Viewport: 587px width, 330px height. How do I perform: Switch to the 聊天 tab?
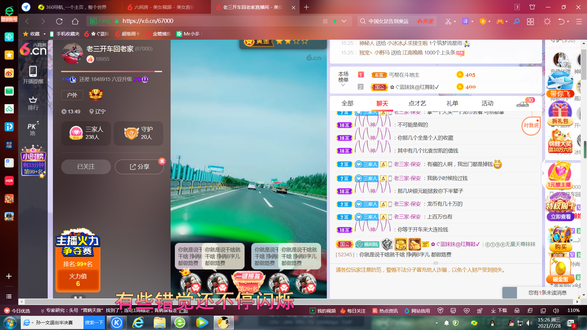(x=382, y=103)
